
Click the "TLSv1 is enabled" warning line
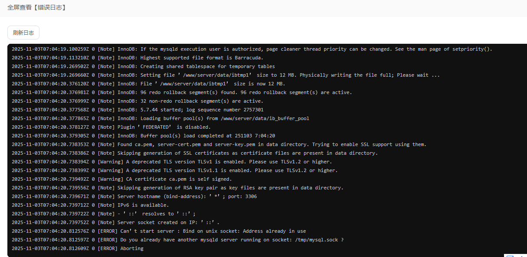(215, 162)
